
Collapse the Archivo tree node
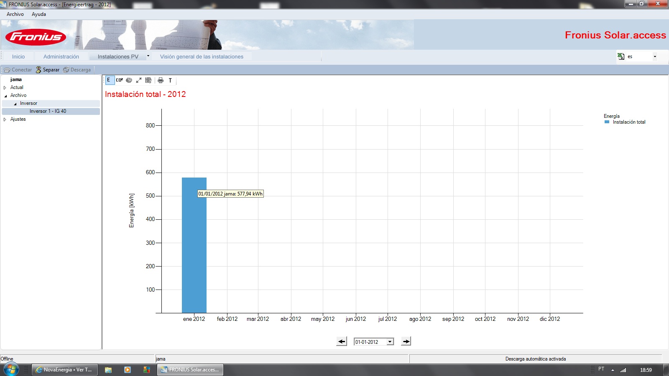(x=5, y=96)
